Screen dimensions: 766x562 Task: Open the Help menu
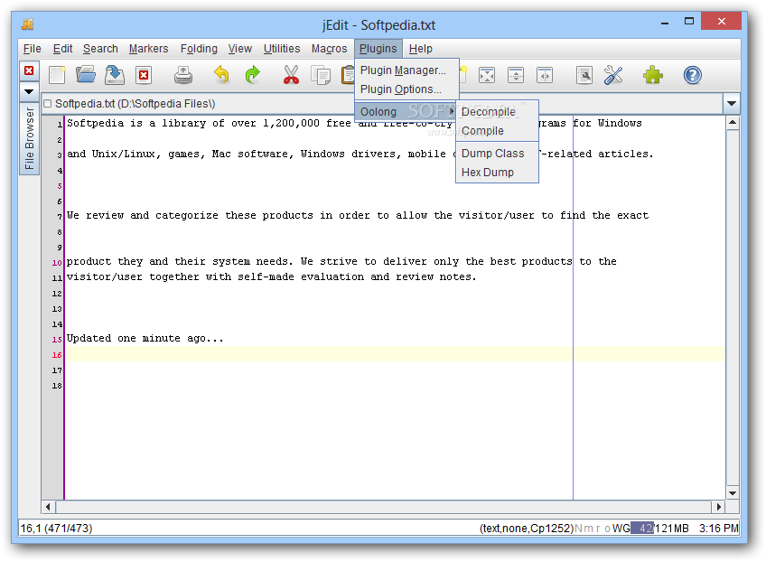click(x=421, y=49)
